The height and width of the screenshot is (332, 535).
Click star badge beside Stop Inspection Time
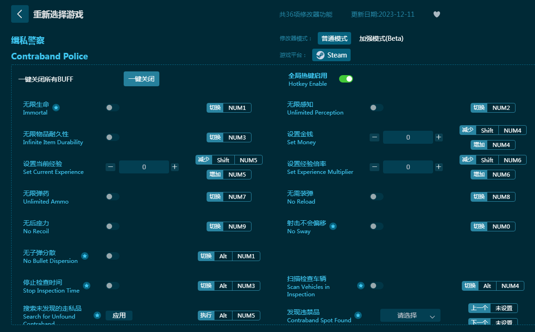tap(87, 286)
